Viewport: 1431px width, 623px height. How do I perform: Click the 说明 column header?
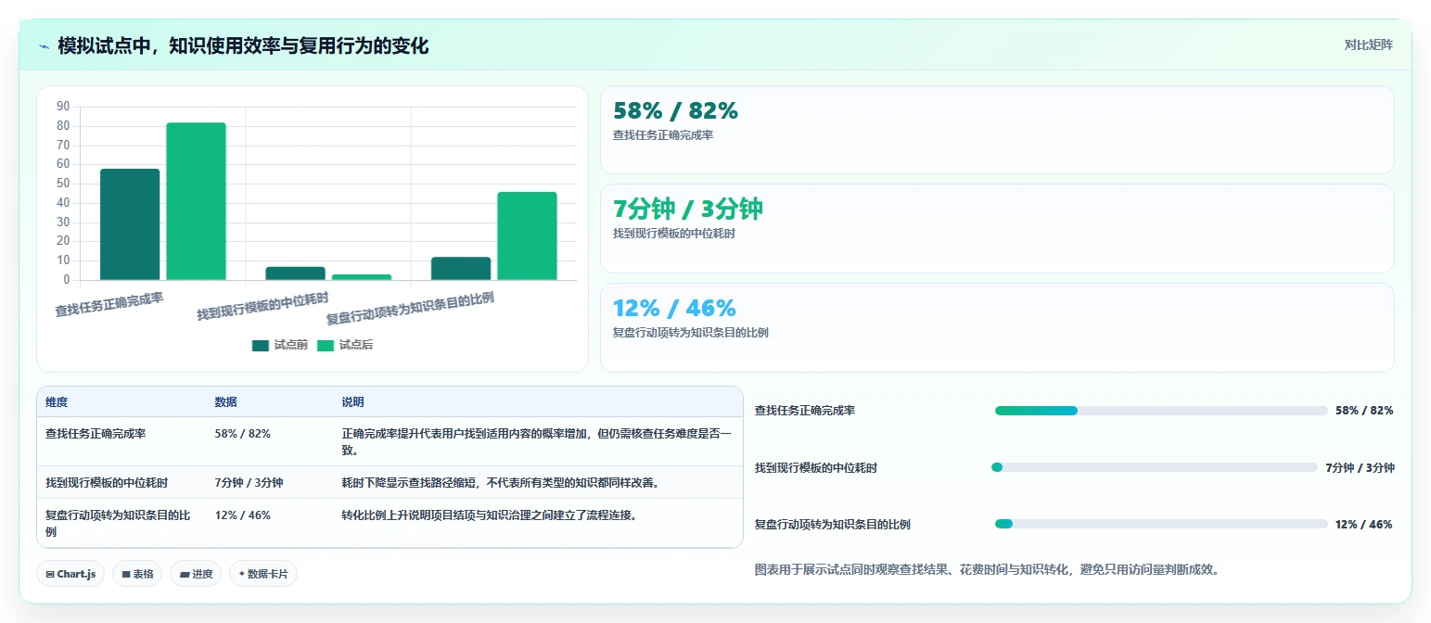tap(352, 402)
